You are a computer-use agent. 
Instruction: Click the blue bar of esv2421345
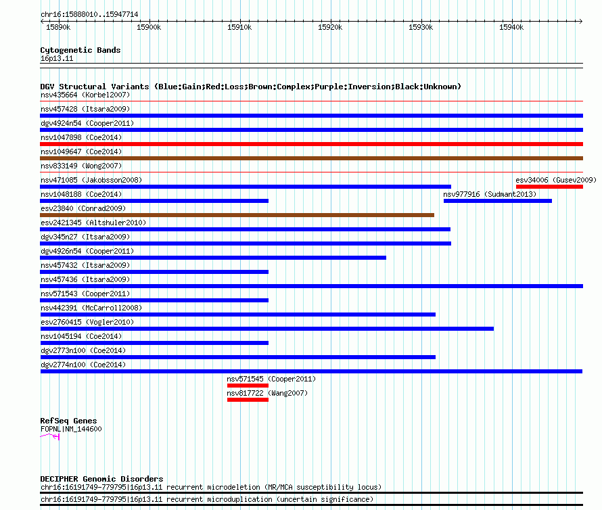pyautogui.click(x=245, y=229)
